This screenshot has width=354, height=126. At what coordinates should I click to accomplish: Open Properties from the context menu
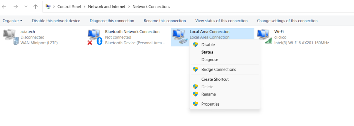click(225, 104)
